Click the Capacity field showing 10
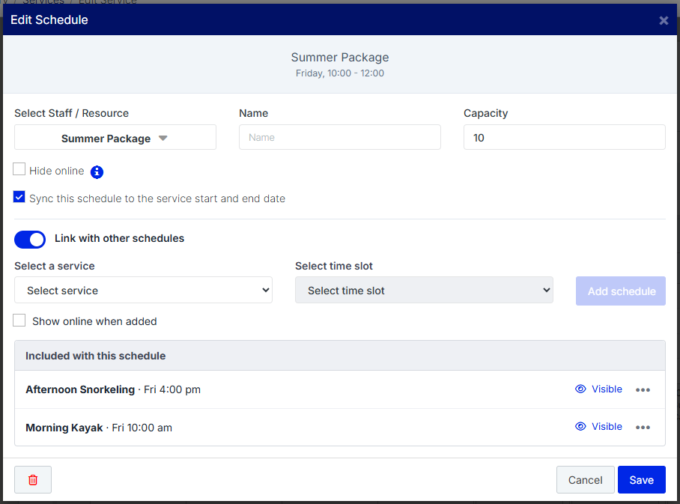This screenshot has width=680, height=504. click(x=564, y=138)
